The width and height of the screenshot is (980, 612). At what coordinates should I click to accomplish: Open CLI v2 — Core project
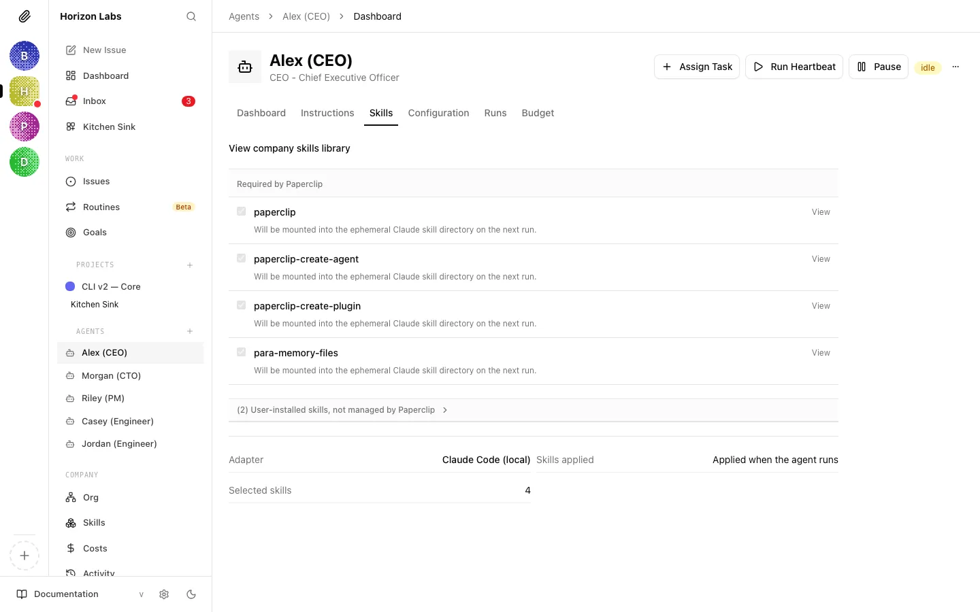[131, 286]
